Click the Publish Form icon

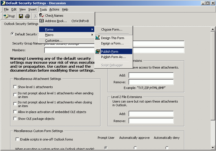pos(98,52)
